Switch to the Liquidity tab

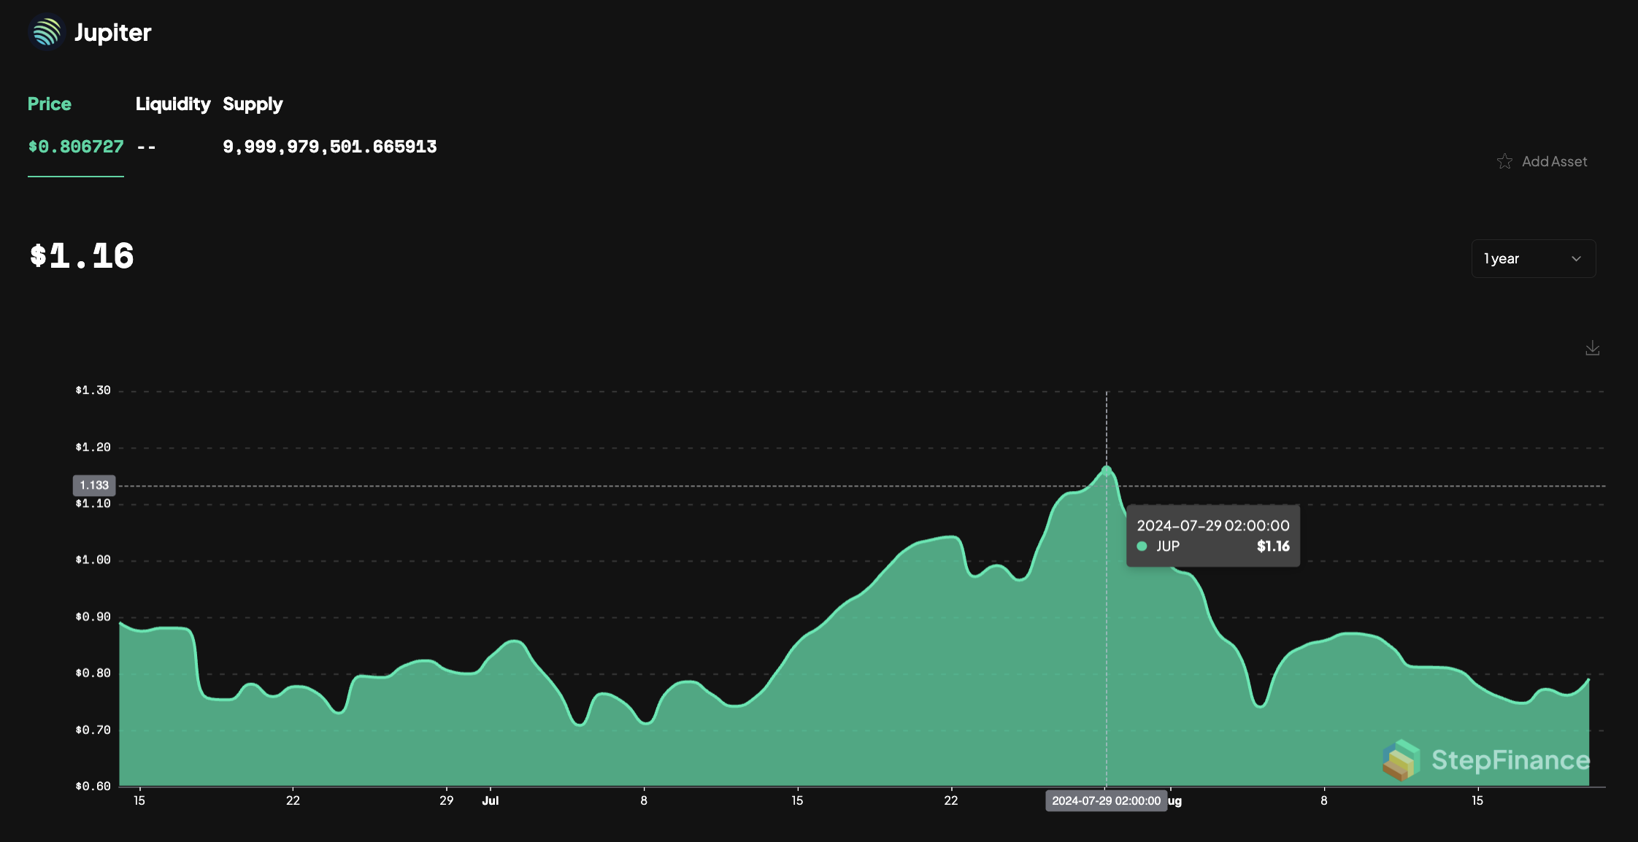pyautogui.click(x=172, y=104)
